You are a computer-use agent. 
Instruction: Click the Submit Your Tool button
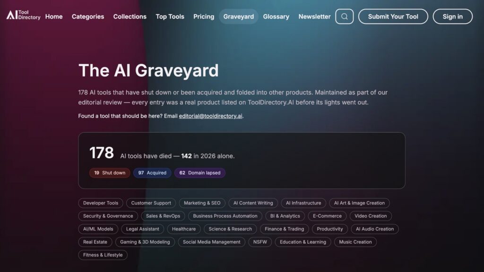tap(393, 17)
